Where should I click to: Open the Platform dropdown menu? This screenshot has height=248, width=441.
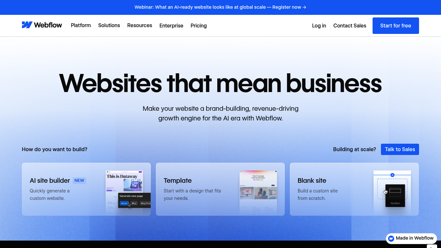pyautogui.click(x=81, y=26)
